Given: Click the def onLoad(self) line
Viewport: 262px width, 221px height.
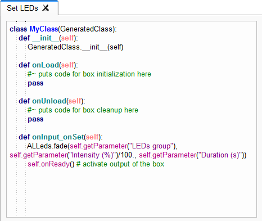Looking at the screenshot, I should [x=48, y=65].
